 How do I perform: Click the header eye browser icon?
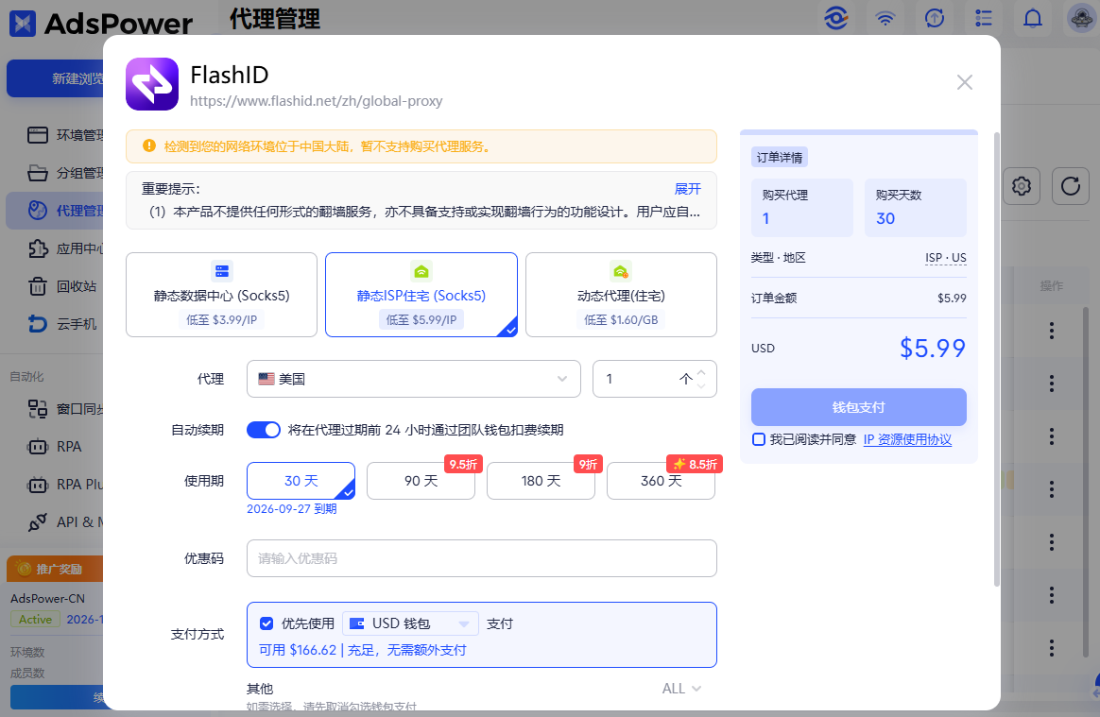point(836,18)
